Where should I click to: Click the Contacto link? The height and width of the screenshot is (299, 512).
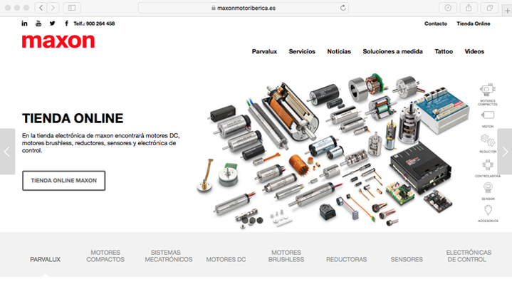click(436, 23)
